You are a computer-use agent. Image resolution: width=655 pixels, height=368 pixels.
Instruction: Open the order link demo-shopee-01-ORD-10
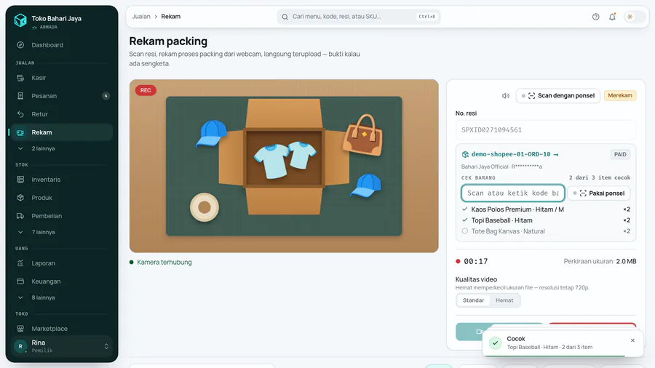pos(515,154)
